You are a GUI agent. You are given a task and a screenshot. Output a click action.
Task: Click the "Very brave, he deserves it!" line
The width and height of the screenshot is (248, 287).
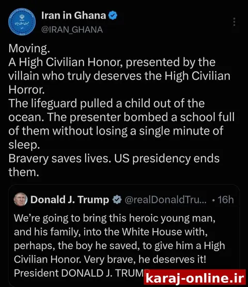[x=145, y=260]
